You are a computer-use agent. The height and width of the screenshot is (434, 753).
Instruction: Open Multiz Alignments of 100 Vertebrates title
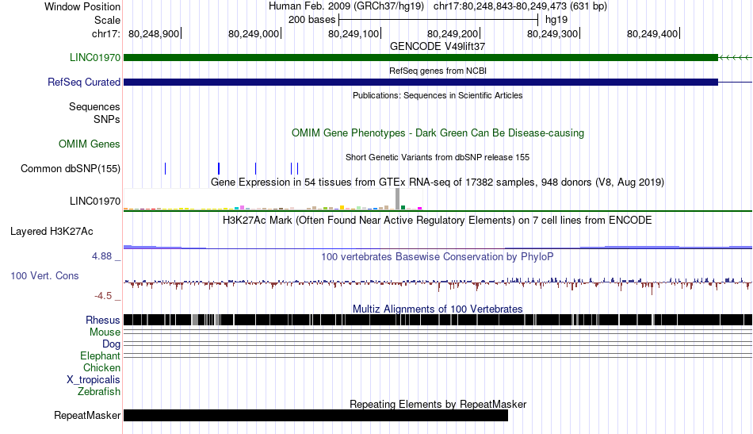click(x=438, y=309)
